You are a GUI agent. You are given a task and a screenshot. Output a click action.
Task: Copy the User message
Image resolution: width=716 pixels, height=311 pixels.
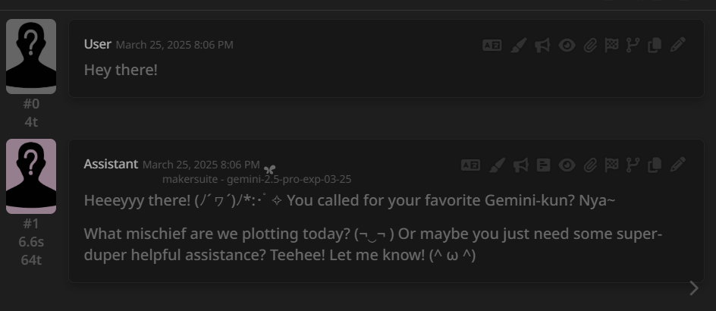[655, 46]
